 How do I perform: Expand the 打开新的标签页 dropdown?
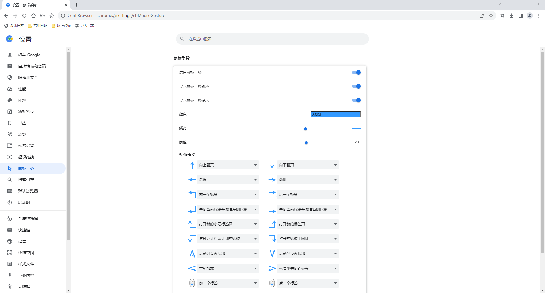pyautogui.click(x=308, y=224)
